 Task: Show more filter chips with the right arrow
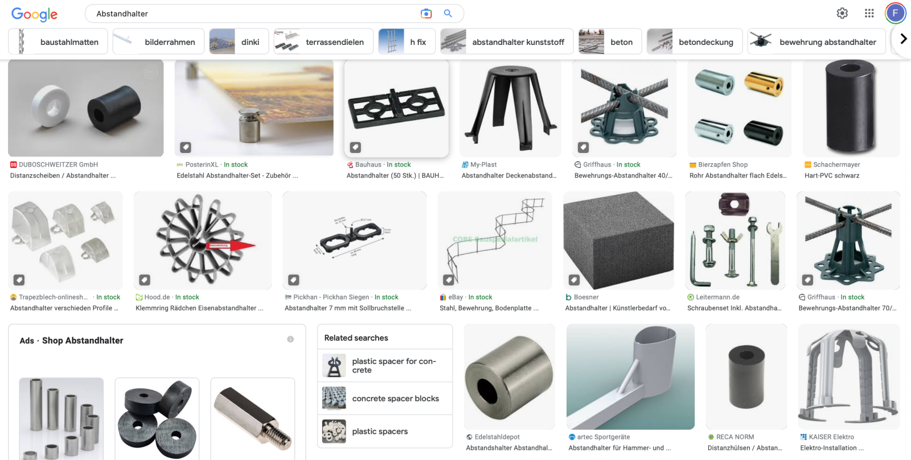tap(903, 39)
